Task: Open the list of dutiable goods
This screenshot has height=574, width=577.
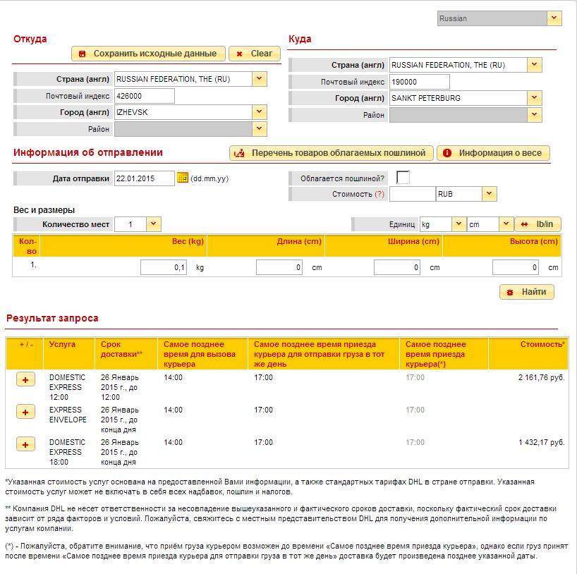Action: (x=330, y=153)
